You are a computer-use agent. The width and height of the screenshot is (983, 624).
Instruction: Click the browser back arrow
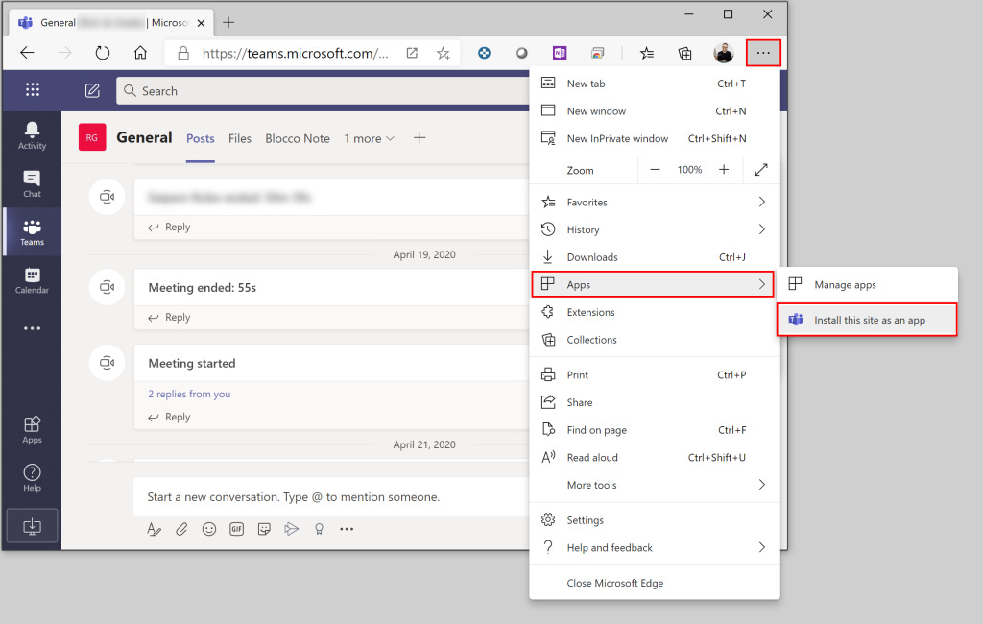[x=27, y=53]
